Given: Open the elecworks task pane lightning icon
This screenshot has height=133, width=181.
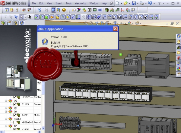Looking at the screenshot, I should [x=179, y=36].
